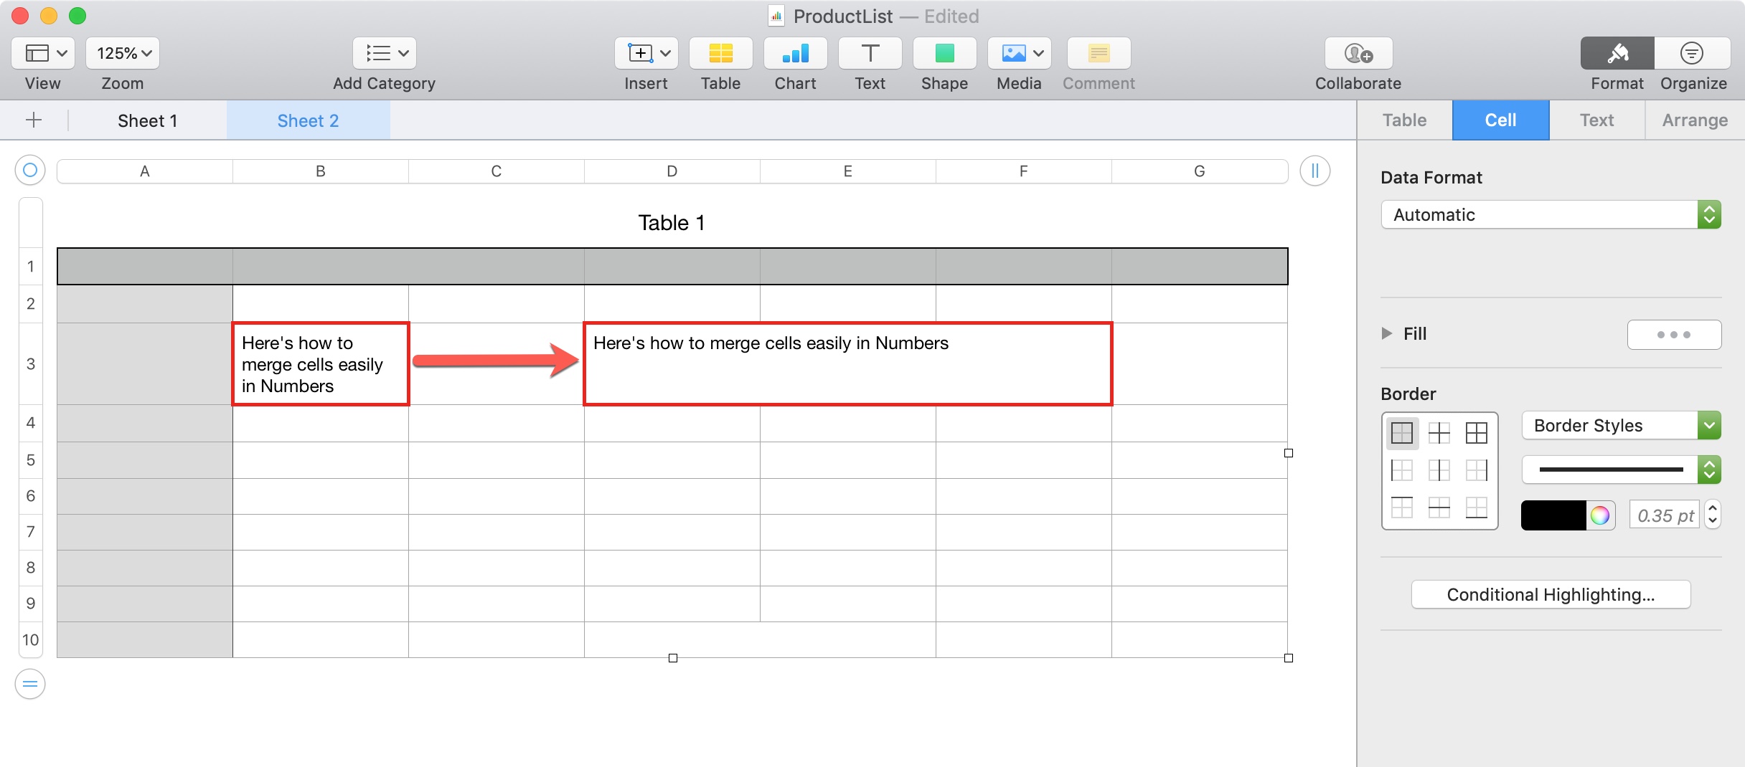Toggle the outer border style
1745x767 pixels.
1476,433
